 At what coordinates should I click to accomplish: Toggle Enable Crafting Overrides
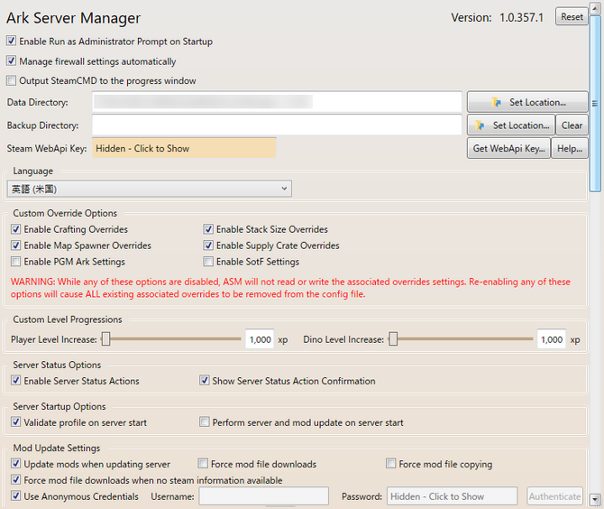click(16, 229)
